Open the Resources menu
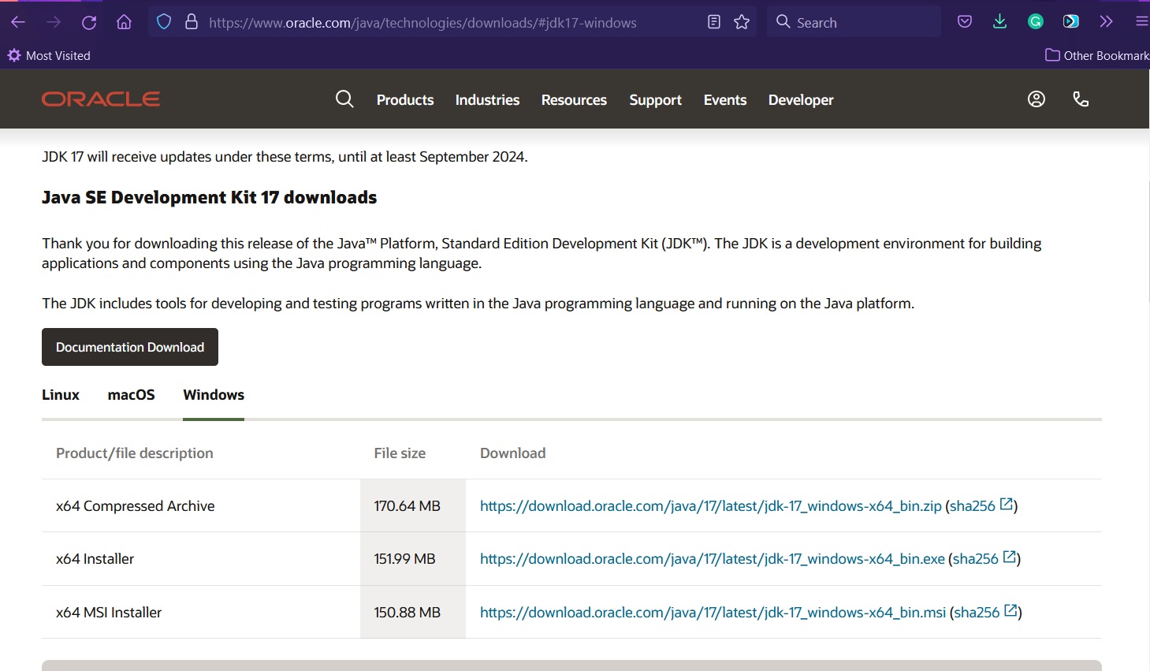The height and width of the screenshot is (671, 1150). click(574, 100)
